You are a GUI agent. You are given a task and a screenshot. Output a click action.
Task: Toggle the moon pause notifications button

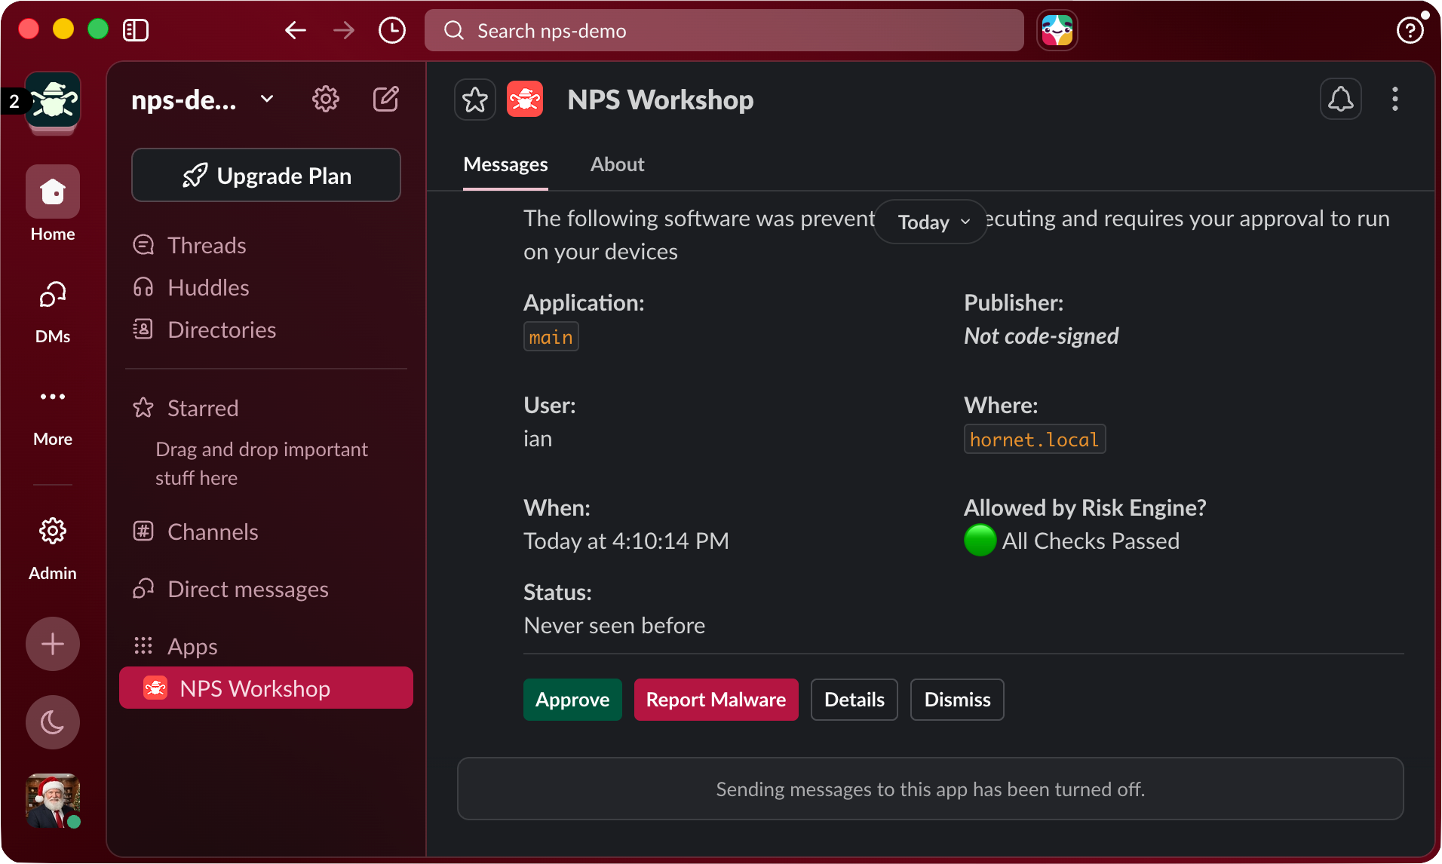coord(53,722)
